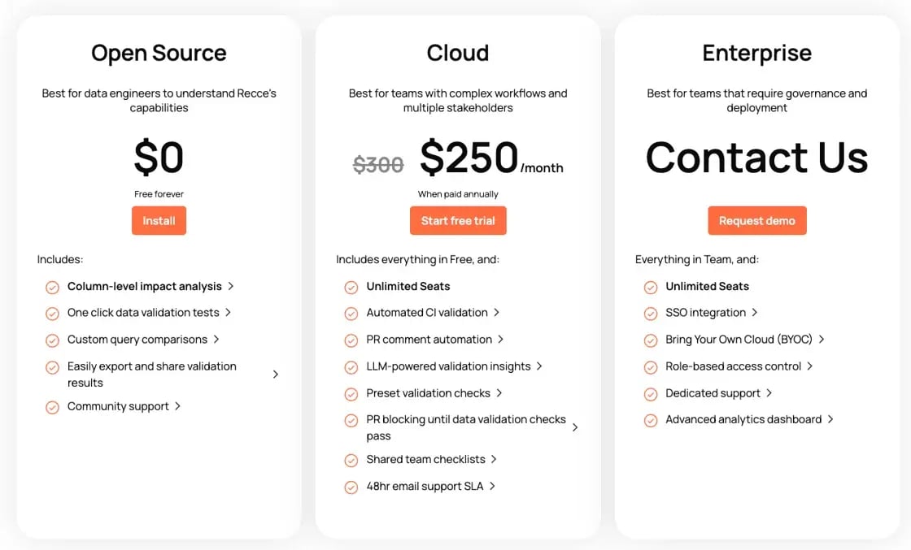Expand chevron for Easily export and share validation results
Screen dimensions: 911x550
pyautogui.click(x=276, y=375)
